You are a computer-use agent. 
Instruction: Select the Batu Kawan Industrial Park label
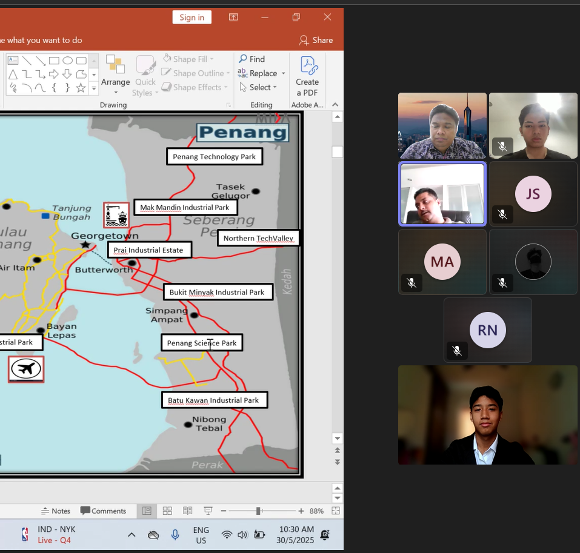[x=215, y=400]
